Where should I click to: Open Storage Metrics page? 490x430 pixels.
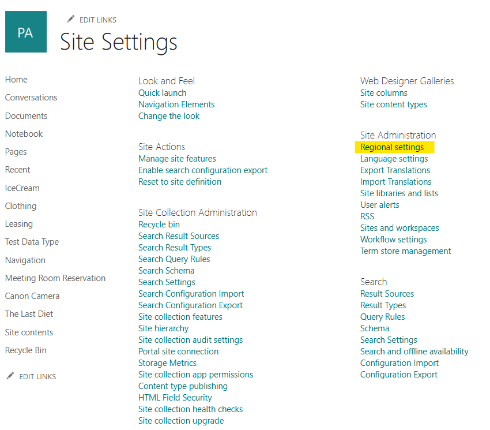point(167,363)
